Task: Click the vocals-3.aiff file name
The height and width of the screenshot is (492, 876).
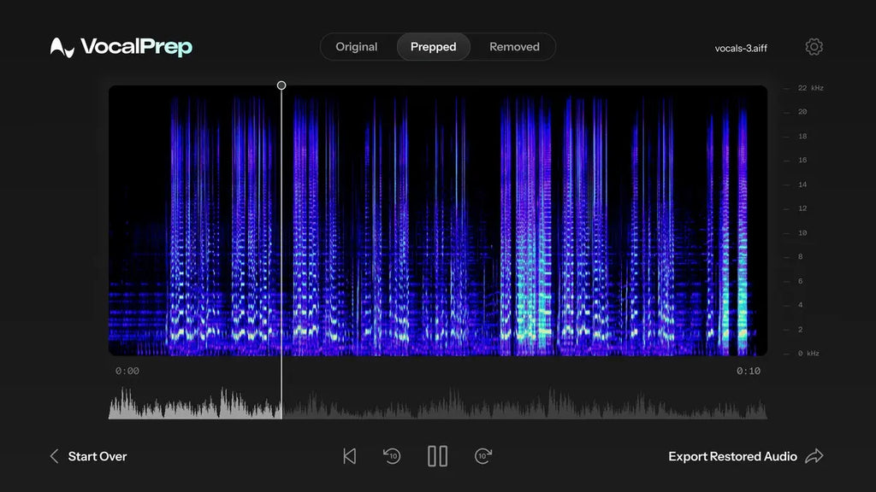Action: point(741,48)
